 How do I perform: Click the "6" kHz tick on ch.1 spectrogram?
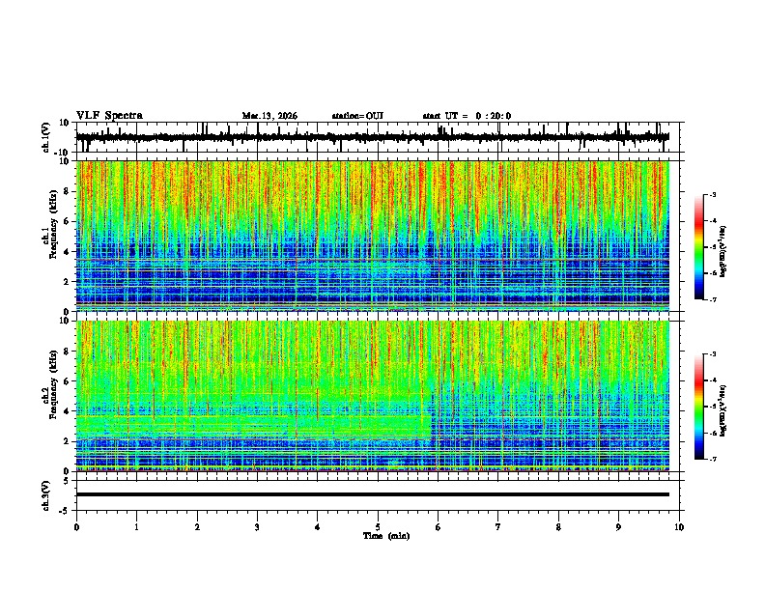click(67, 221)
